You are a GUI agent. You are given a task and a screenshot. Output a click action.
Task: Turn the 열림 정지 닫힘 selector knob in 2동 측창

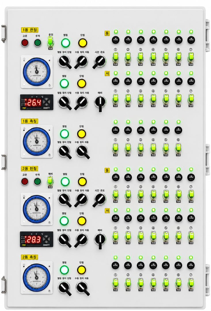(64, 288)
